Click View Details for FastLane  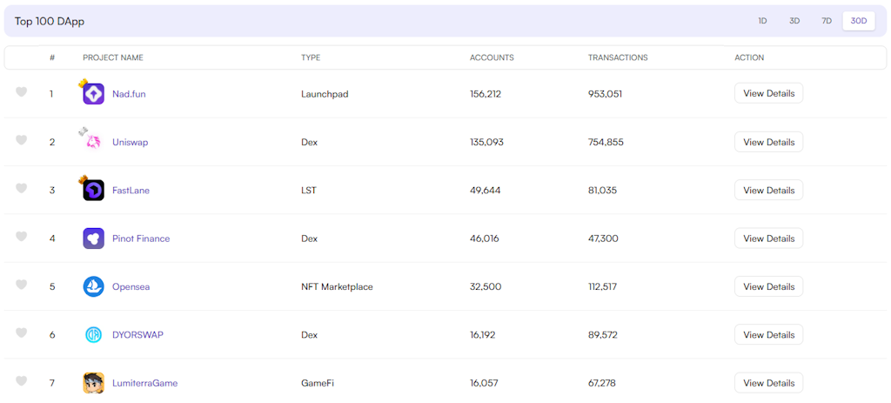768,190
